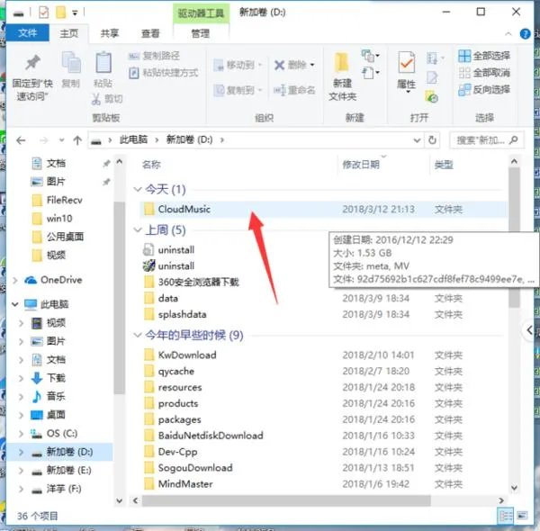The height and width of the screenshot is (531, 540).
Task: Open FileRecv quick access folder
Action: click(64, 200)
